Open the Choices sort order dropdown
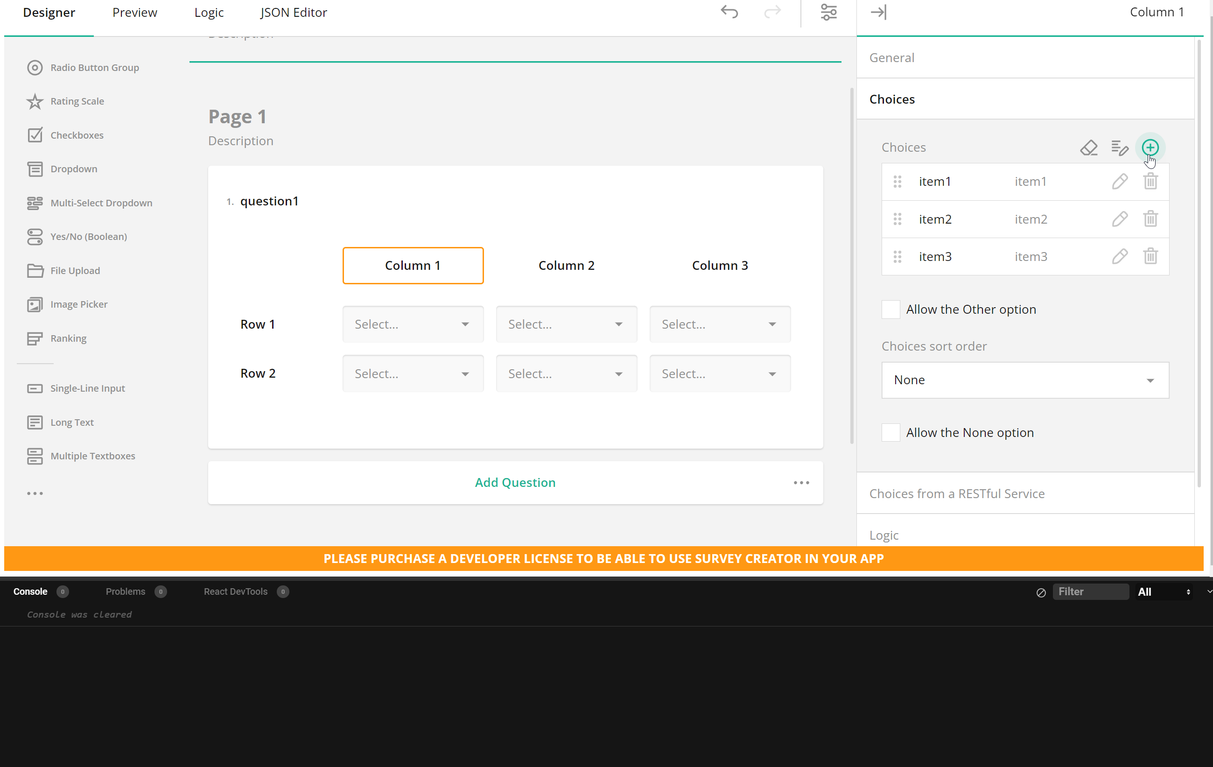This screenshot has height=767, width=1213. pyautogui.click(x=1024, y=380)
